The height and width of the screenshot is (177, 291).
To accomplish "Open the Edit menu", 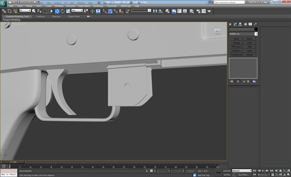I will [11, 6].
